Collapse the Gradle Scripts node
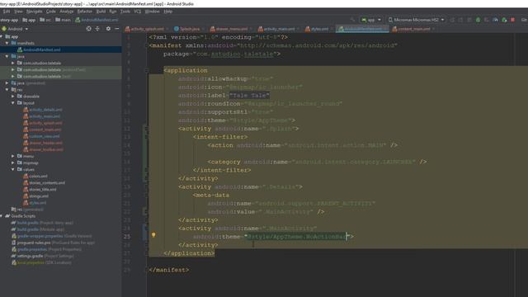Screen dimensions: 528x297 click(x=2, y=216)
